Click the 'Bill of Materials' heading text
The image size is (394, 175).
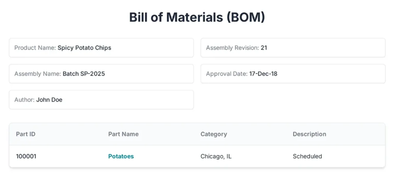[177, 17]
